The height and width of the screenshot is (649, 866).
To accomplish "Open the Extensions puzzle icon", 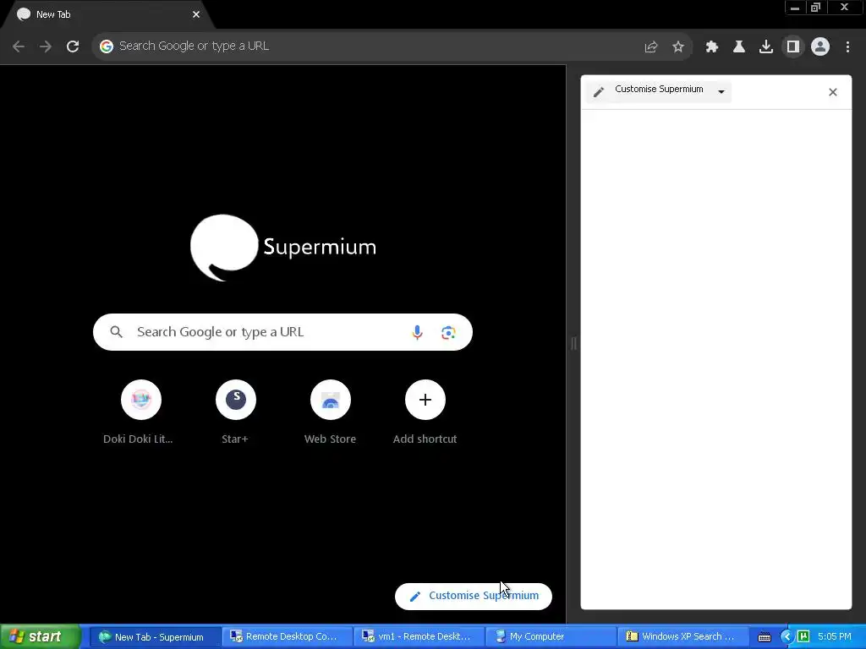I will coord(711,47).
